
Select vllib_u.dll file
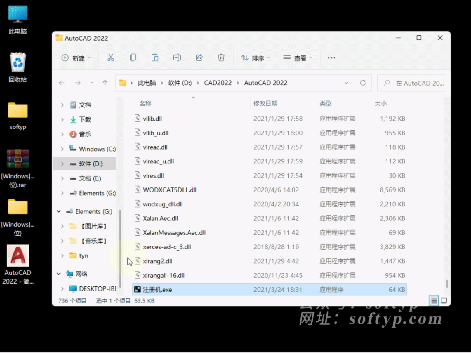[x=270, y=132]
